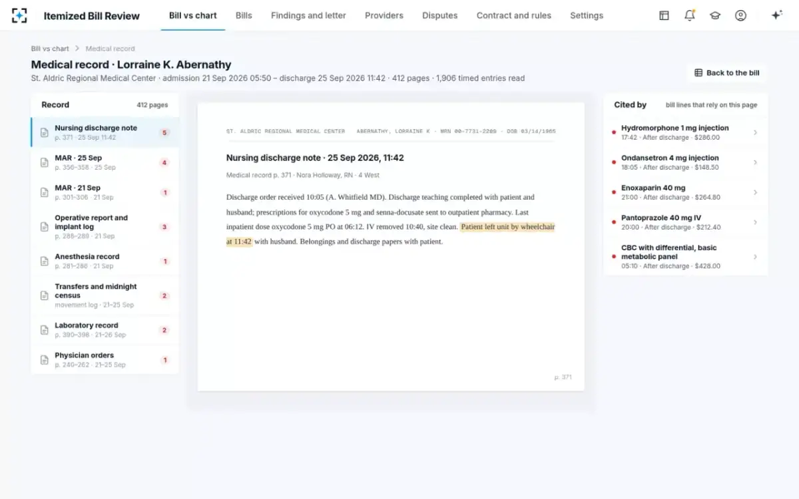This screenshot has height=499, width=799.
Task: Go to the Providers tab
Action: 384,15
